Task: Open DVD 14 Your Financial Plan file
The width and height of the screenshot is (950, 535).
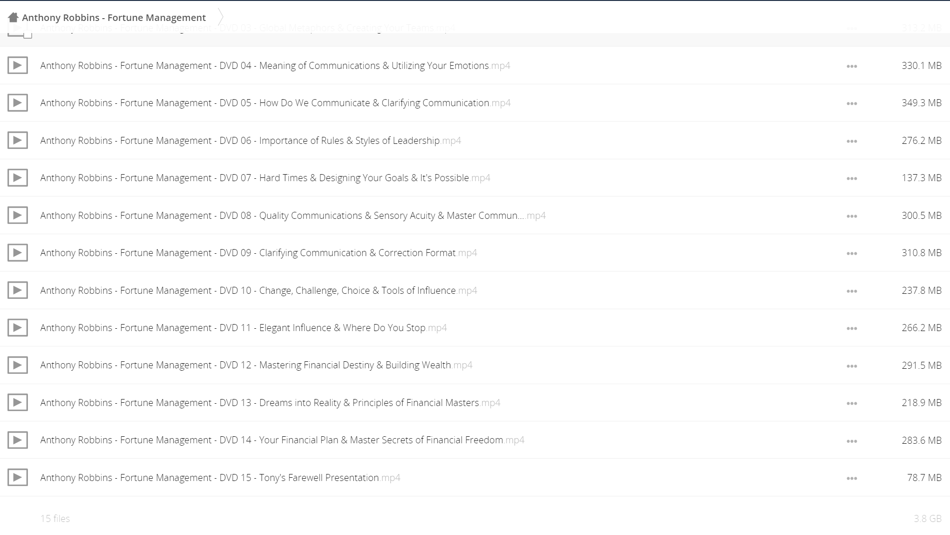Action: [x=282, y=440]
